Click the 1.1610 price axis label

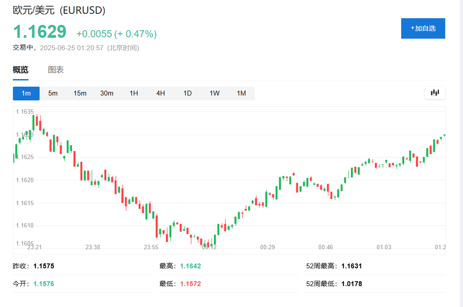25,226
